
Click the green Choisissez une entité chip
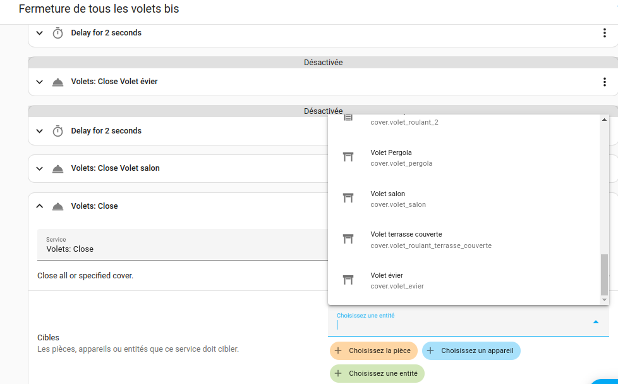377,373
